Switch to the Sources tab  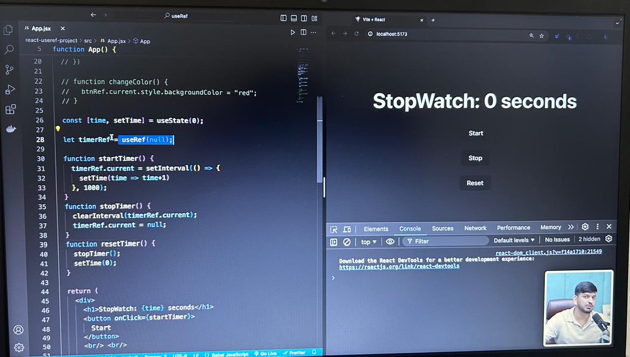443,228
